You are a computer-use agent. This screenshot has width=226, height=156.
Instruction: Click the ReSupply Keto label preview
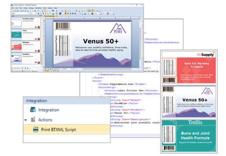click(x=189, y=67)
